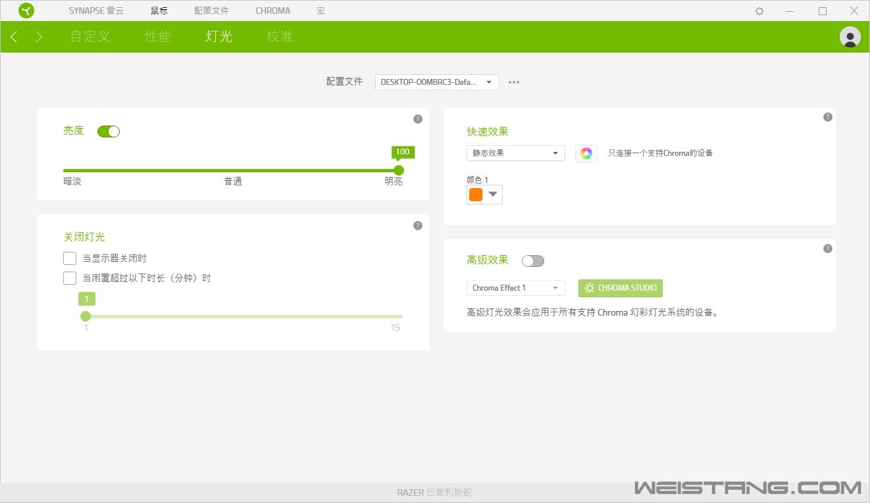Click help icon in 快速效果 panel

click(x=828, y=117)
